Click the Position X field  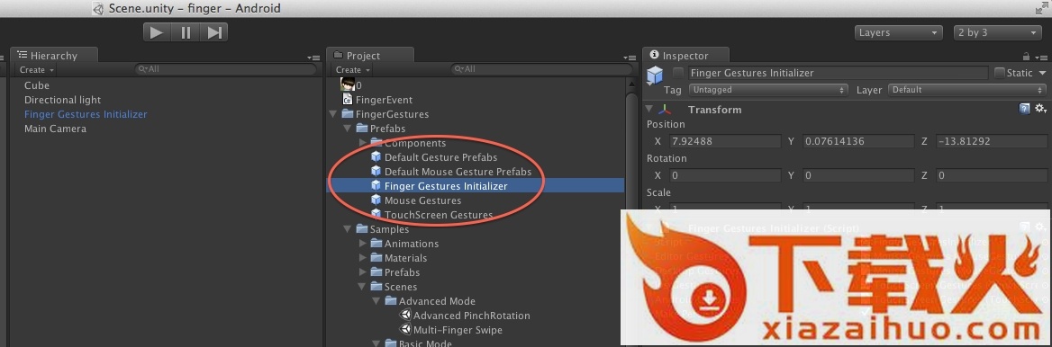(x=724, y=141)
